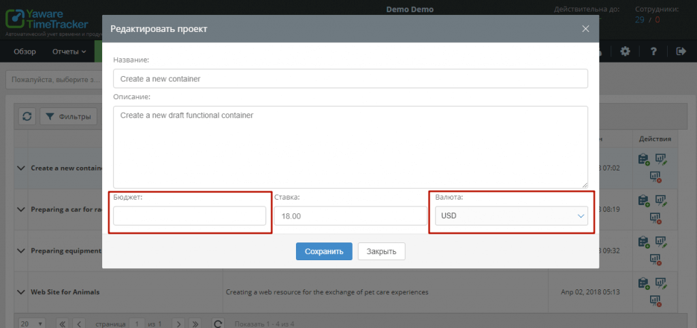Expand the Preparing equipment project row

pyautogui.click(x=19, y=251)
